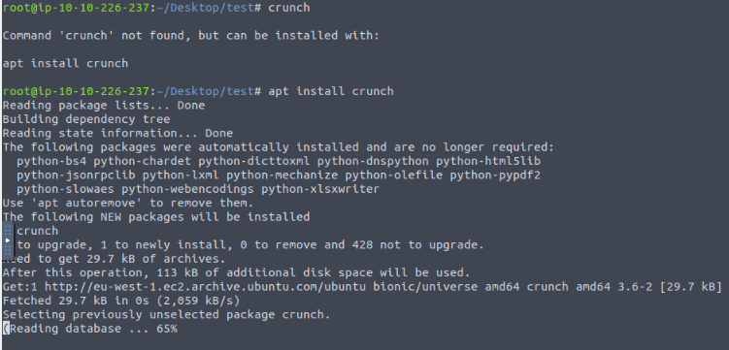Screen dimensions: 729x350
Task: Click the terminal cursor block before Reading database
Action: click(6, 329)
